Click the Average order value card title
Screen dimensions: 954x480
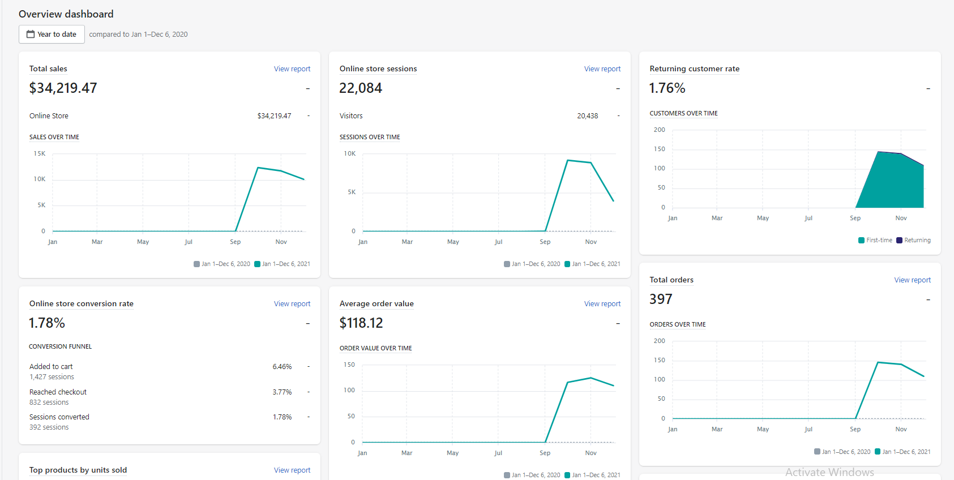point(377,304)
